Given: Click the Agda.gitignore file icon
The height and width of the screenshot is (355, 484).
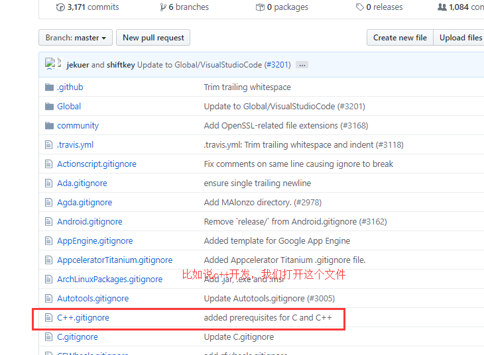Looking at the screenshot, I should tap(49, 202).
